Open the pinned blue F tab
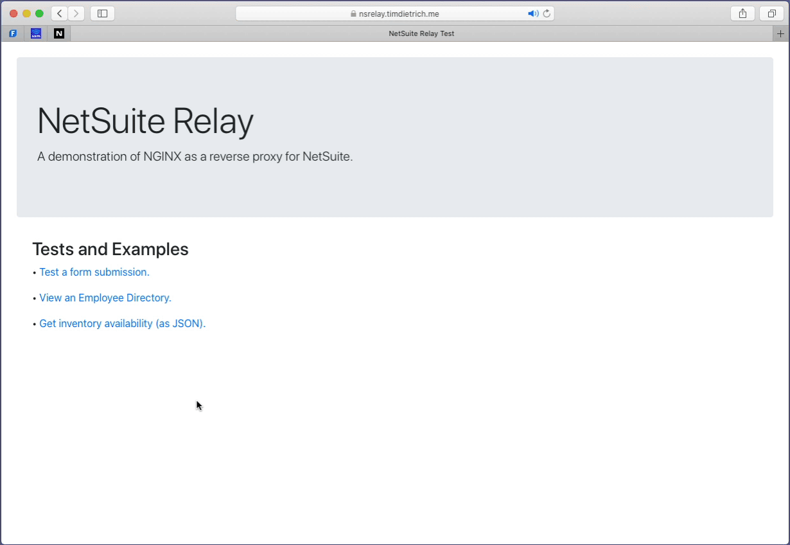790x545 pixels. (13, 33)
